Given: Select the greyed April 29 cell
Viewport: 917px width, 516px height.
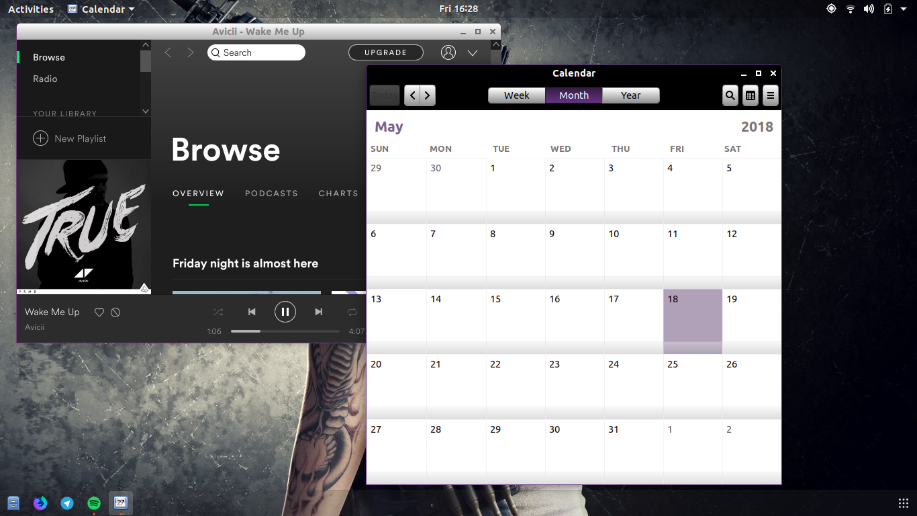Looking at the screenshot, I should [x=397, y=191].
